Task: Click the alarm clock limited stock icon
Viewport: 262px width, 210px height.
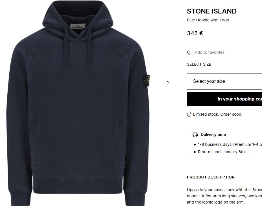Action: pyautogui.click(x=189, y=114)
